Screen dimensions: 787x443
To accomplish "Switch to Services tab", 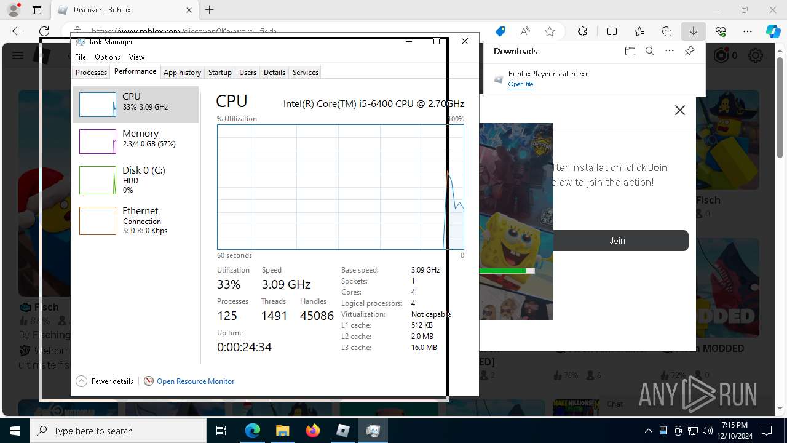I will coord(306,73).
